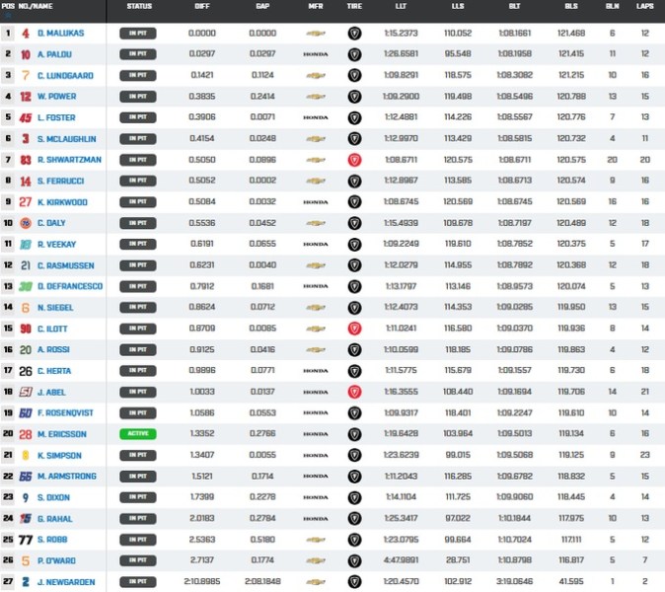Click car number 10 beside A. Palou
The image size is (665, 592).
point(26,54)
